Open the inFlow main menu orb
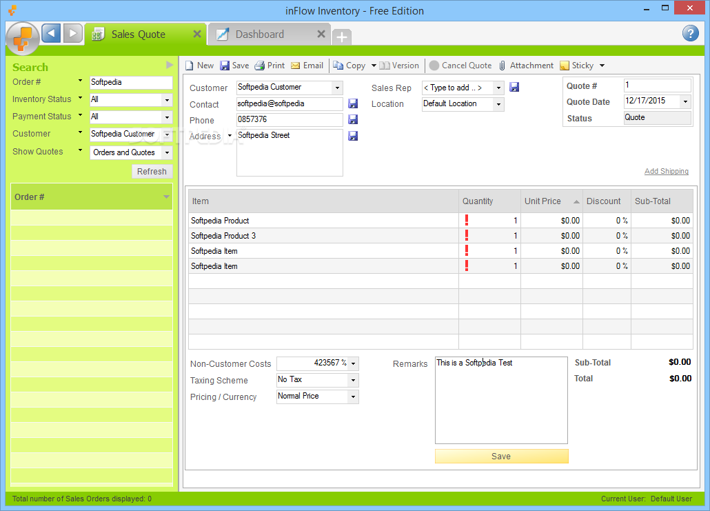The image size is (710, 511). (x=23, y=39)
